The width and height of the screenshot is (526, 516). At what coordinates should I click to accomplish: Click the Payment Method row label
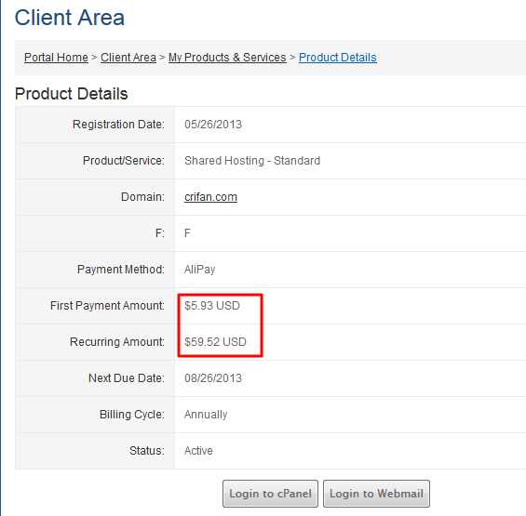click(x=121, y=270)
